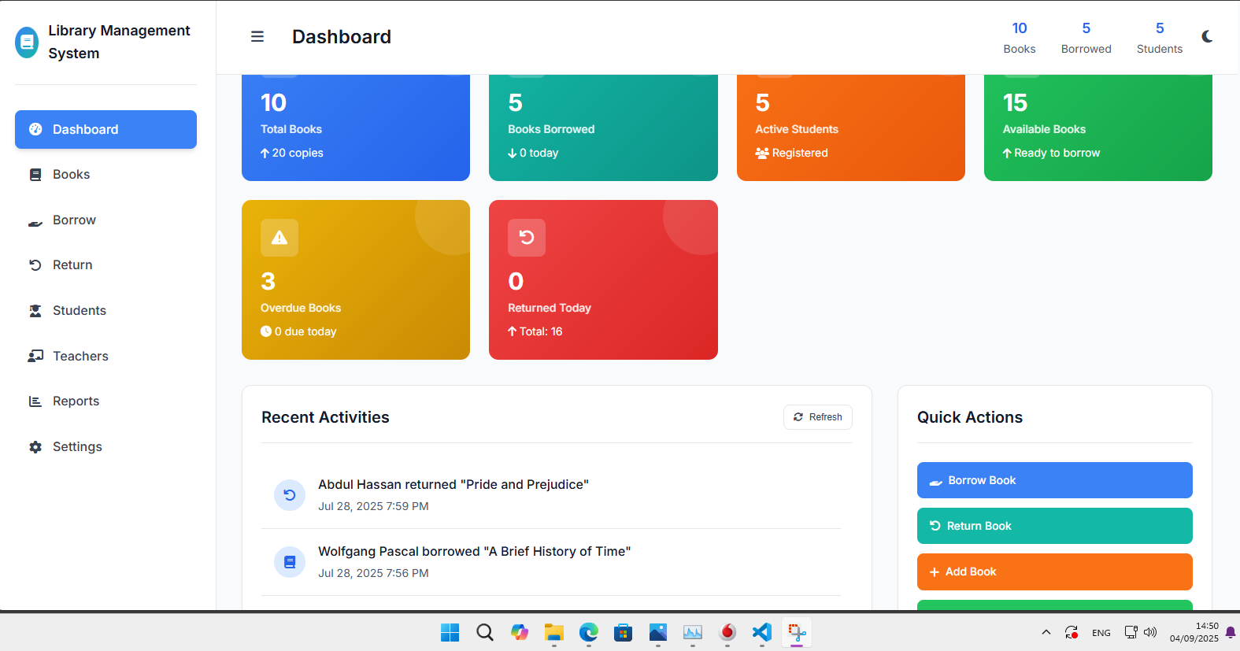
Task: Click '20 copies' on Total Books card
Action: [298, 153]
